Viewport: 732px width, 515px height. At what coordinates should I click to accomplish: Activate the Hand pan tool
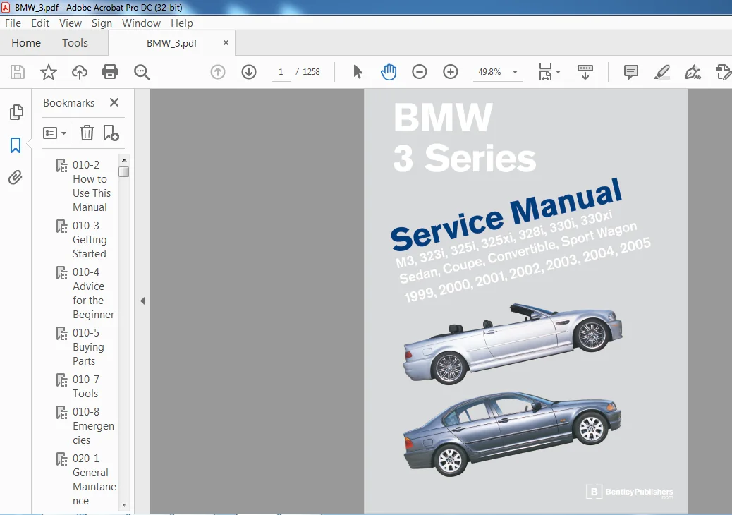click(389, 72)
